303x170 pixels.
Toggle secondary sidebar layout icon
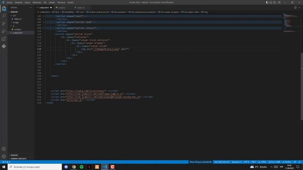point(275,2)
